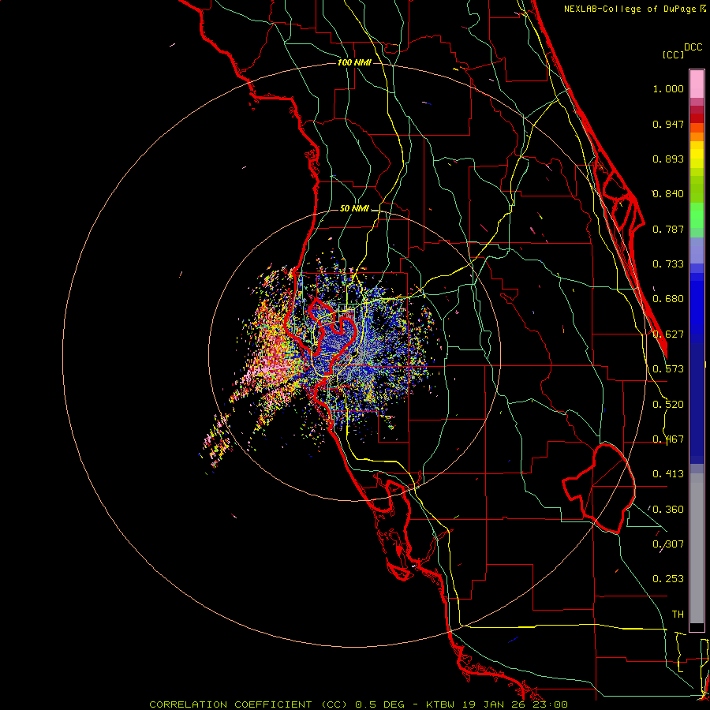Click the Correlation Coefficient KTBW caption
This screenshot has height=710, width=710.
pos(358,704)
